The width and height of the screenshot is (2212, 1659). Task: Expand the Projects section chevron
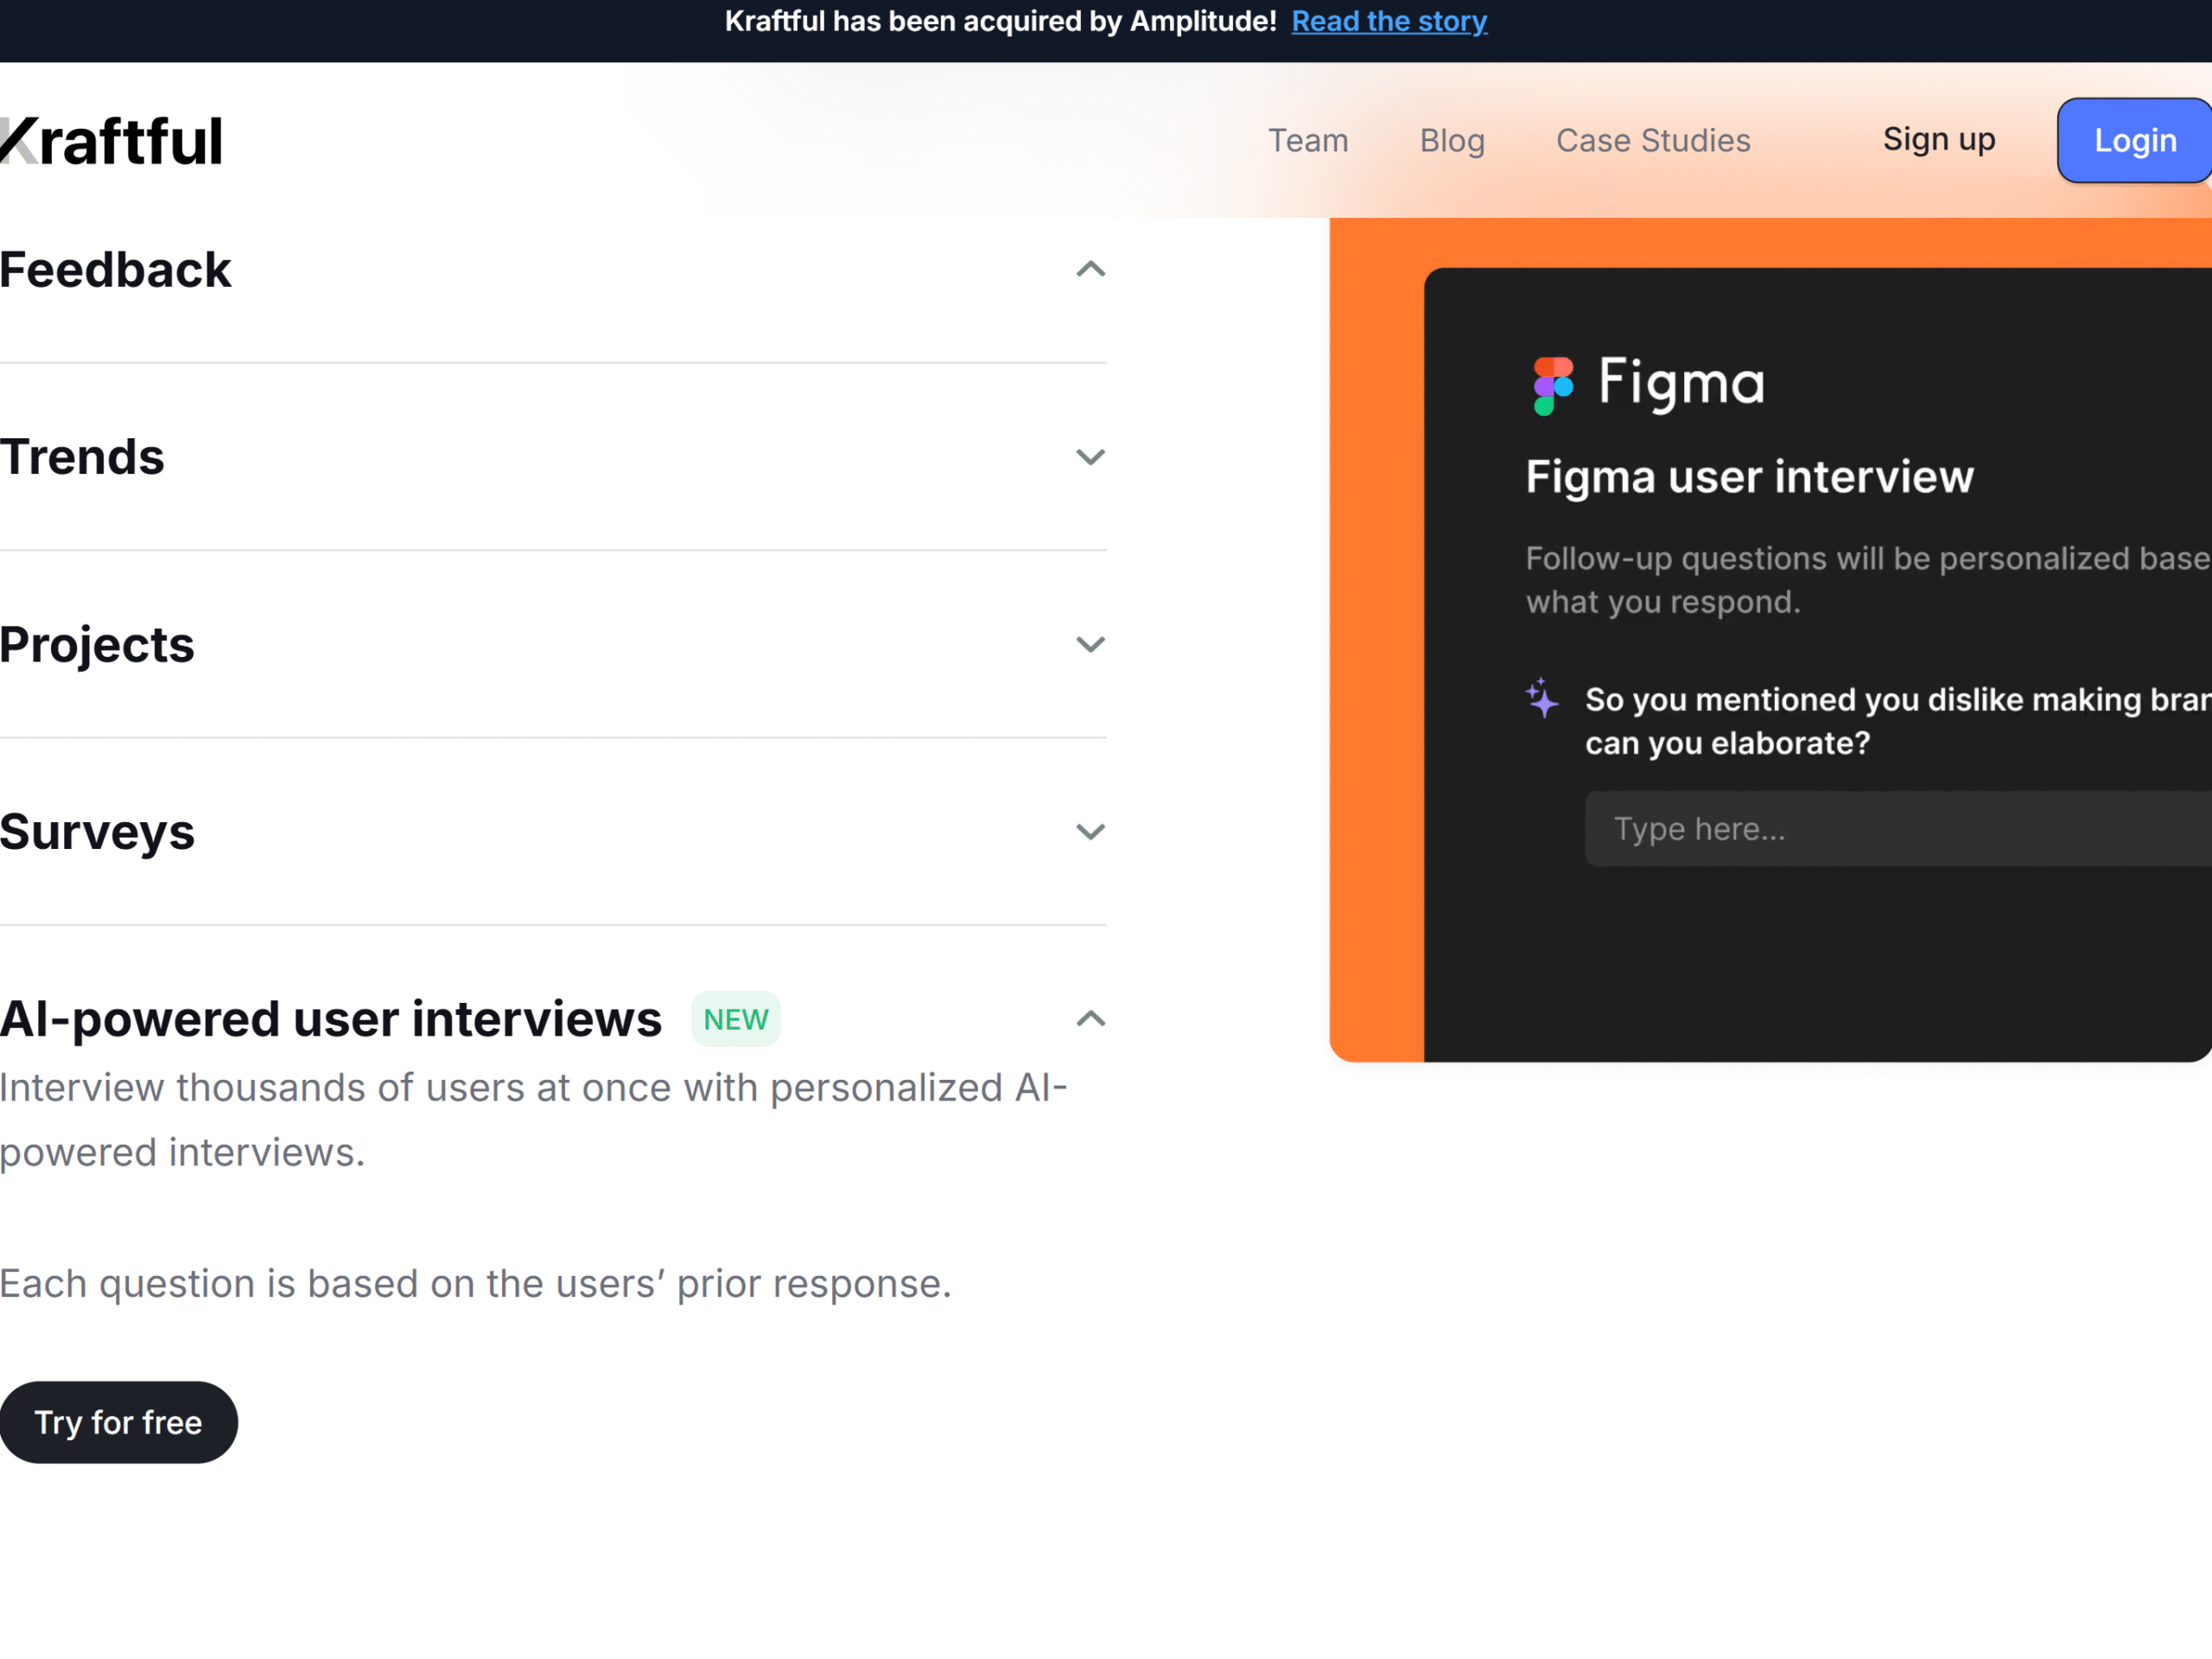[1090, 644]
